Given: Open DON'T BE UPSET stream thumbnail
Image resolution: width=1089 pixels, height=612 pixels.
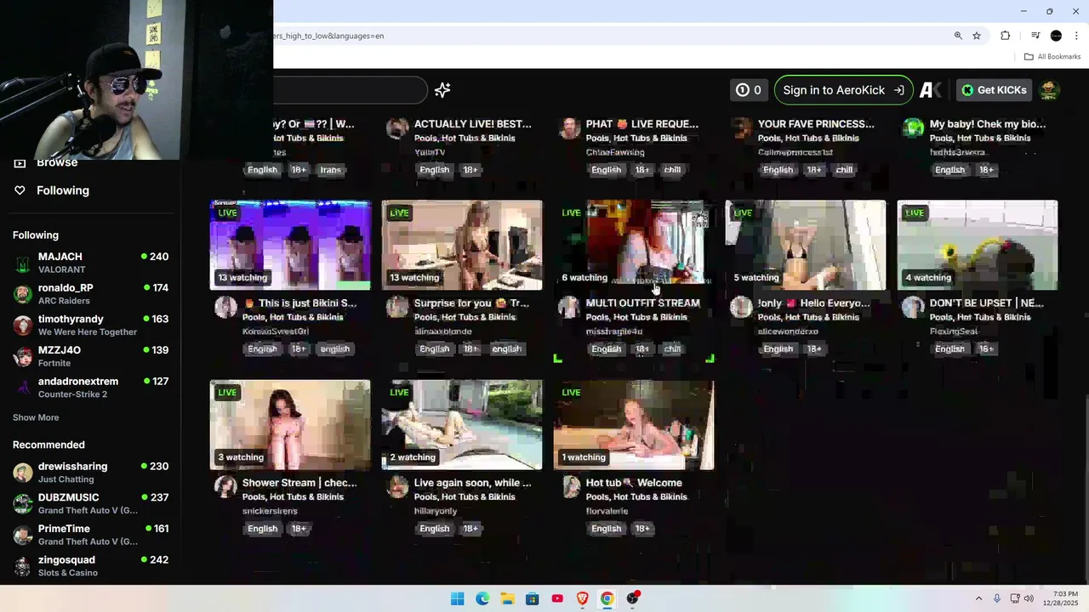Looking at the screenshot, I should tap(978, 246).
